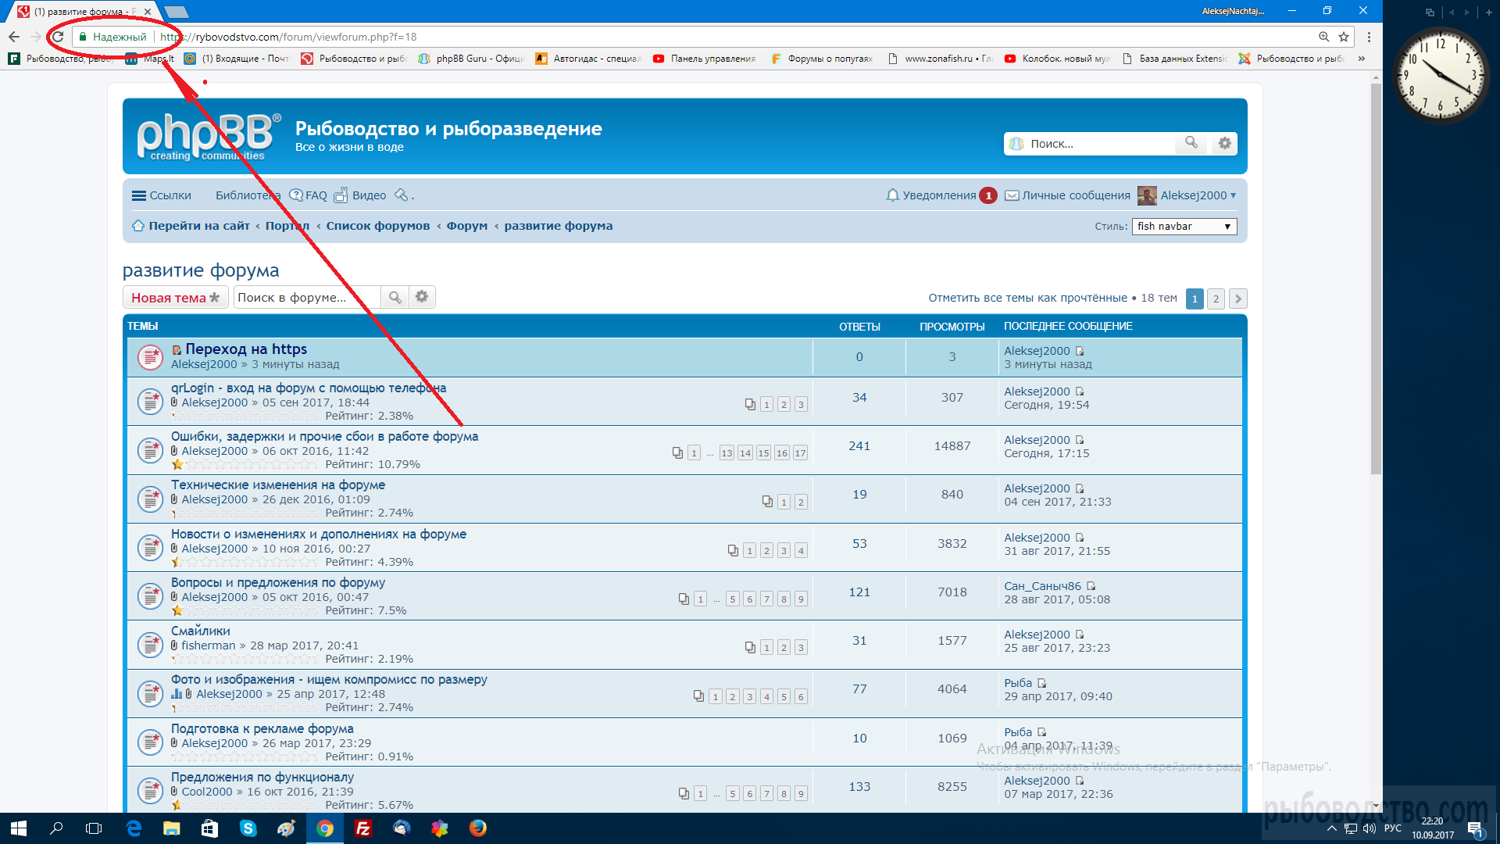Submit forum search magnifier button
The width and height of the screenshot is (1500, 844).
[395, 297]
